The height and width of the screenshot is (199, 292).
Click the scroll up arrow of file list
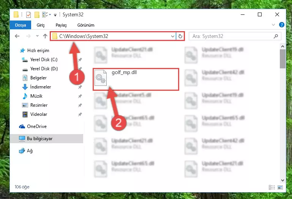283,46
